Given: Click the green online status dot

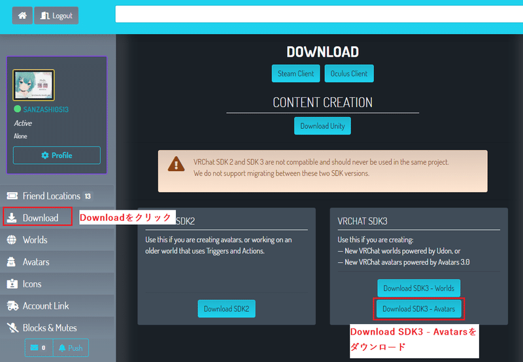Looking at the screenshot, I should pos(18,108).
